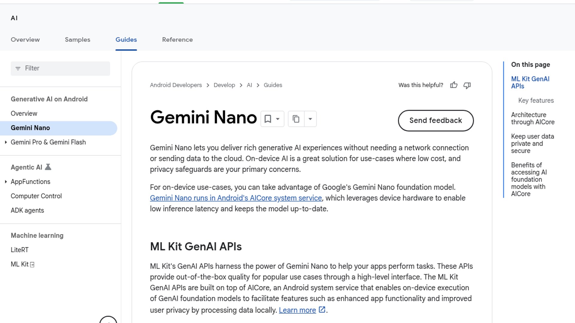Open the copy options dropdown arrow
This screenshot has height=323, width=575.
[x=310, y=119]
